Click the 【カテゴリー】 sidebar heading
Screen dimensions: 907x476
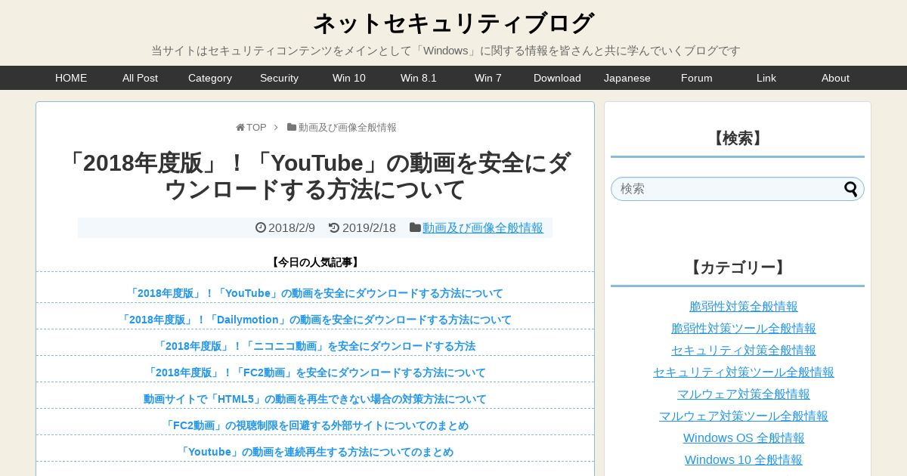click(738, 267)
